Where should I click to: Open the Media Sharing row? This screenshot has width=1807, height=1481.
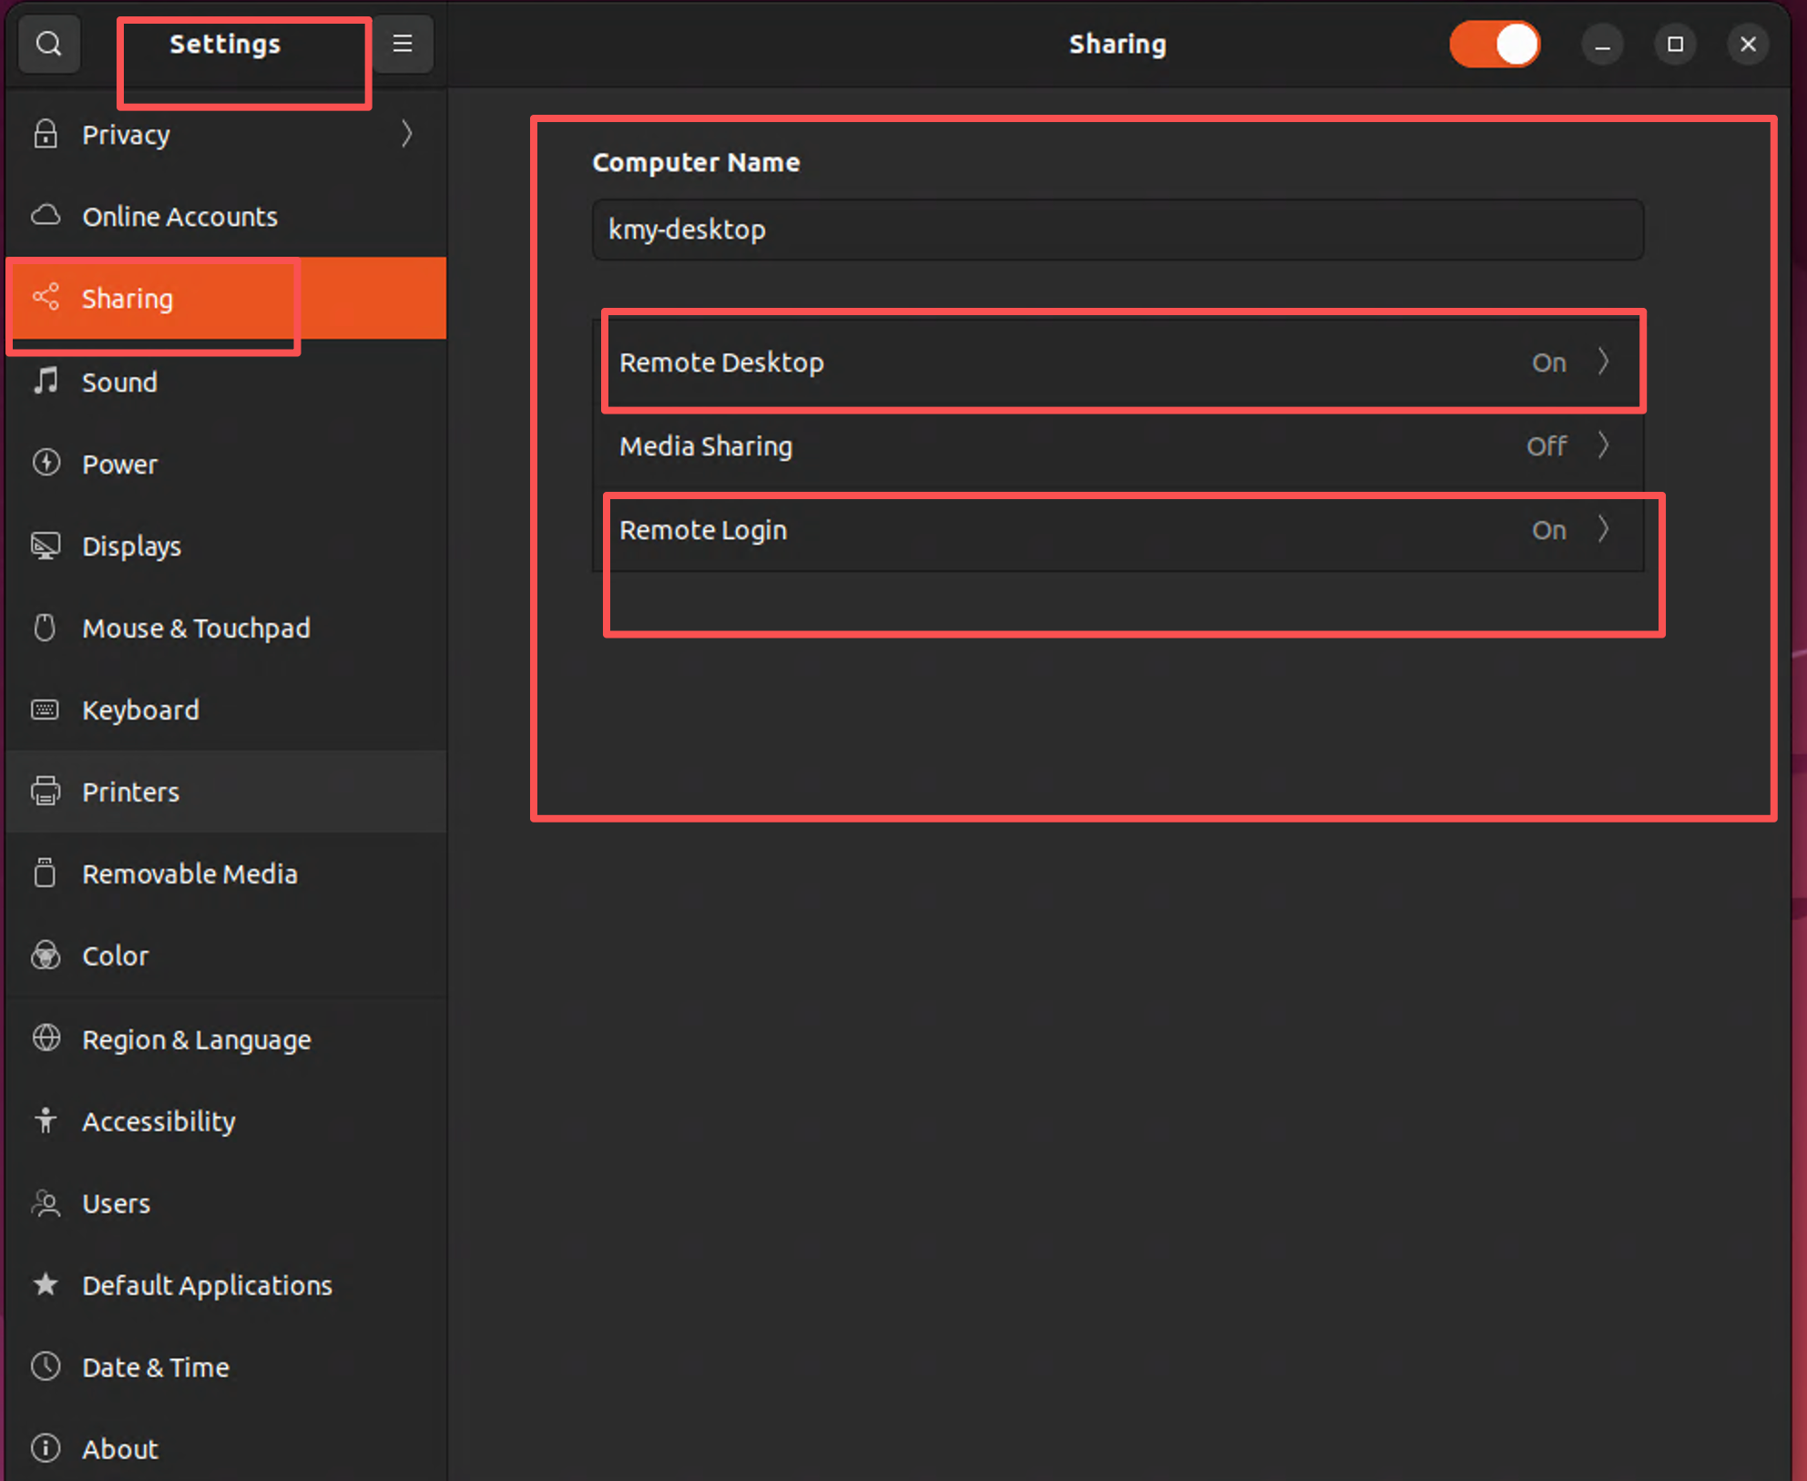[1118, 445]
